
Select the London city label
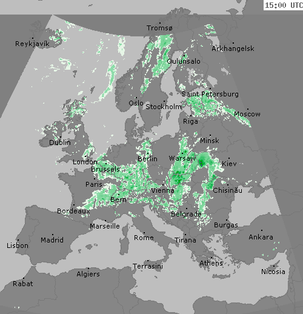tap(85, 162)
